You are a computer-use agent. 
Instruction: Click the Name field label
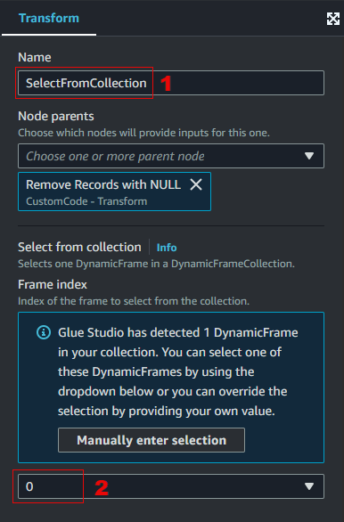tap(35, 57)
